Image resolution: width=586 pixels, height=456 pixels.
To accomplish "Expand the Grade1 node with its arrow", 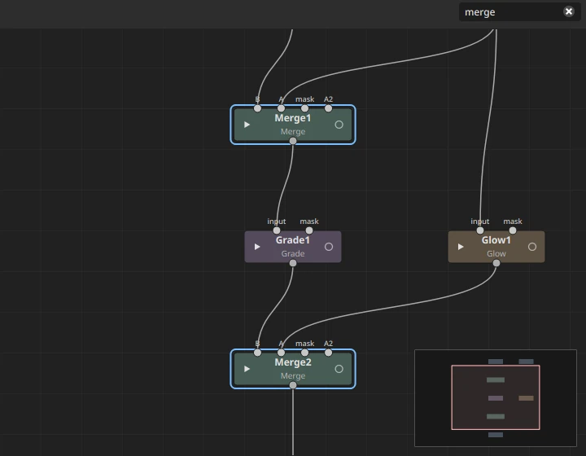I will 257,247.
